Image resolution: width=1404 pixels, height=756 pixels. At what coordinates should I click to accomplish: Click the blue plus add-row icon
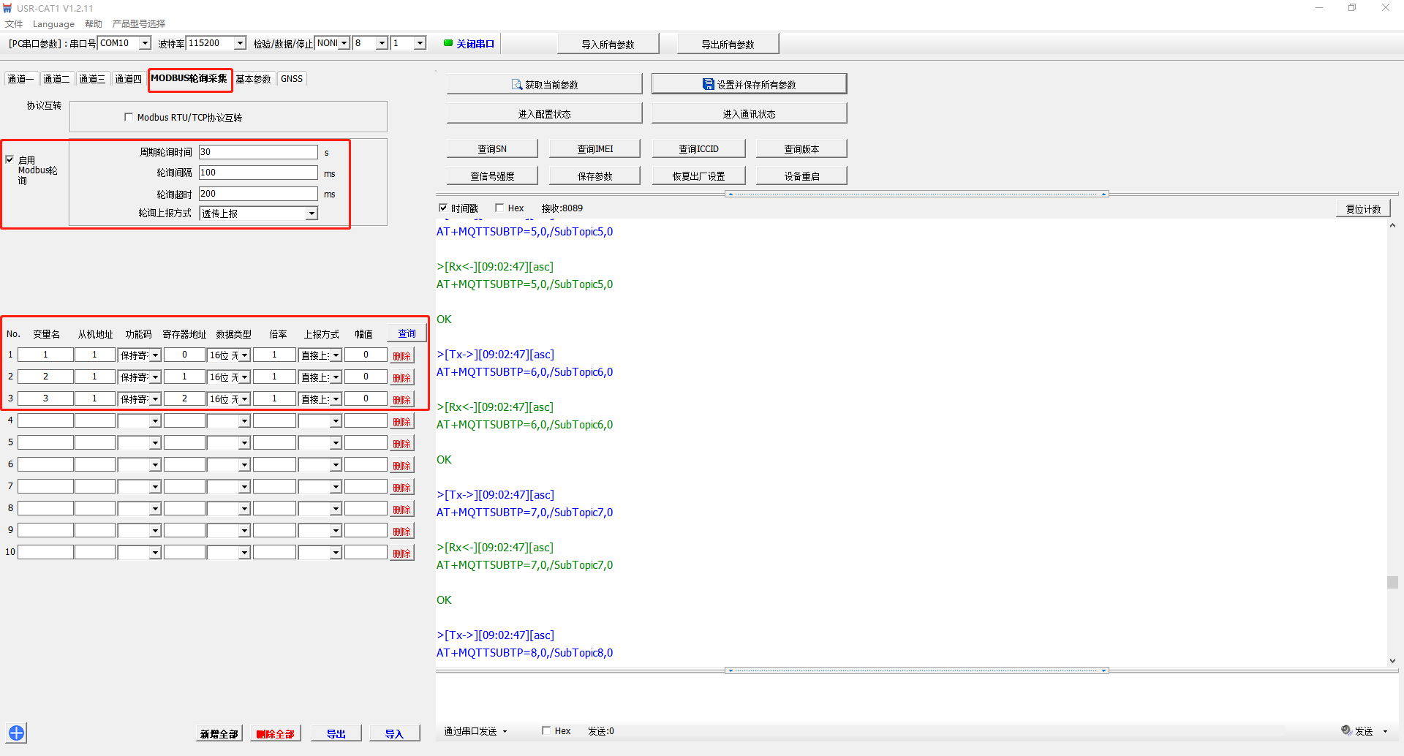[x=16, y=733]
